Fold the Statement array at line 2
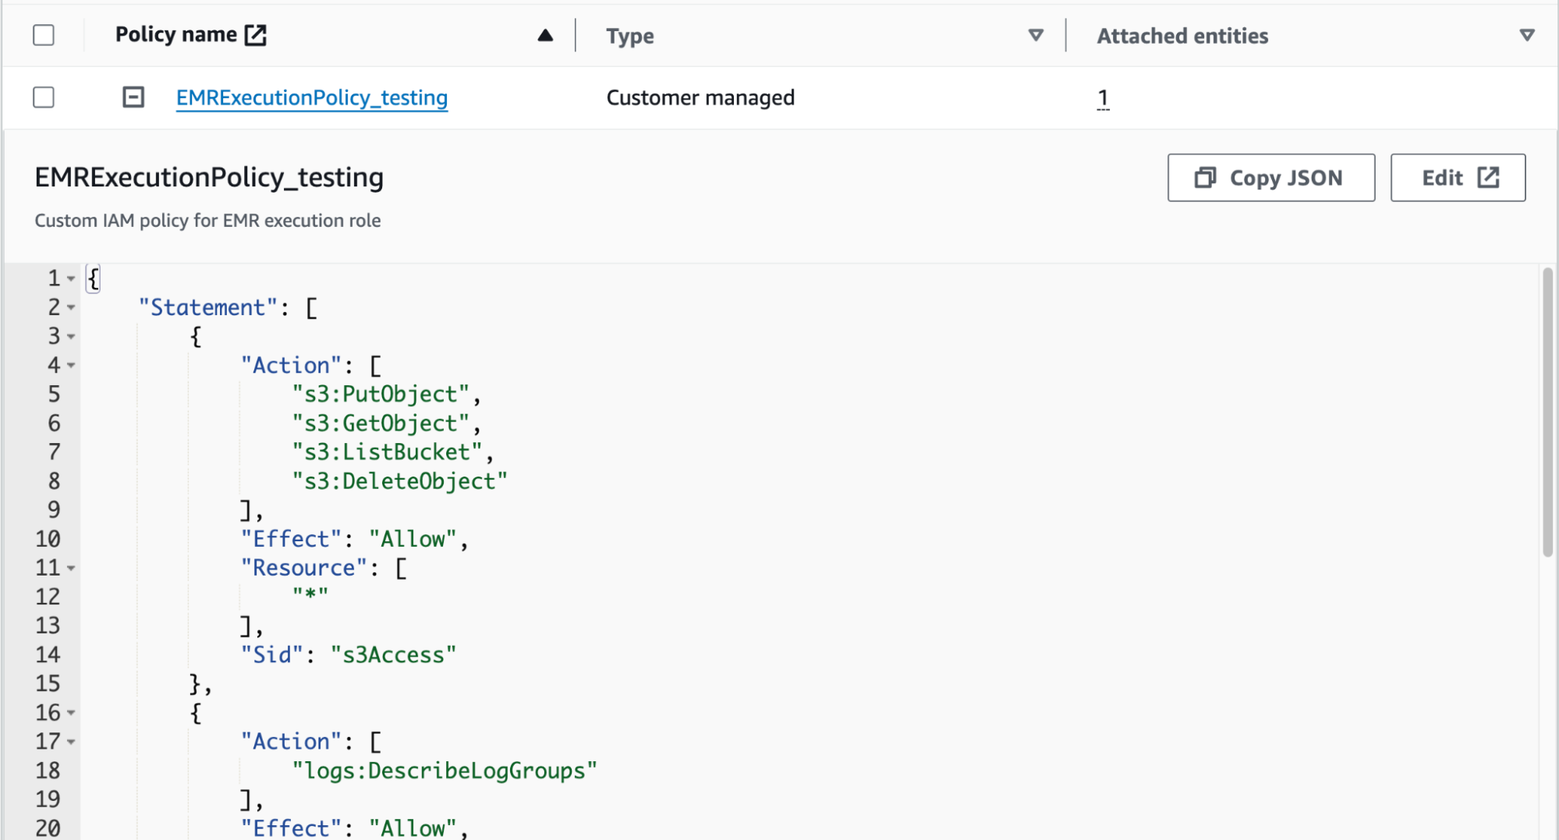The image size is (1559, 840). (71, 307)
